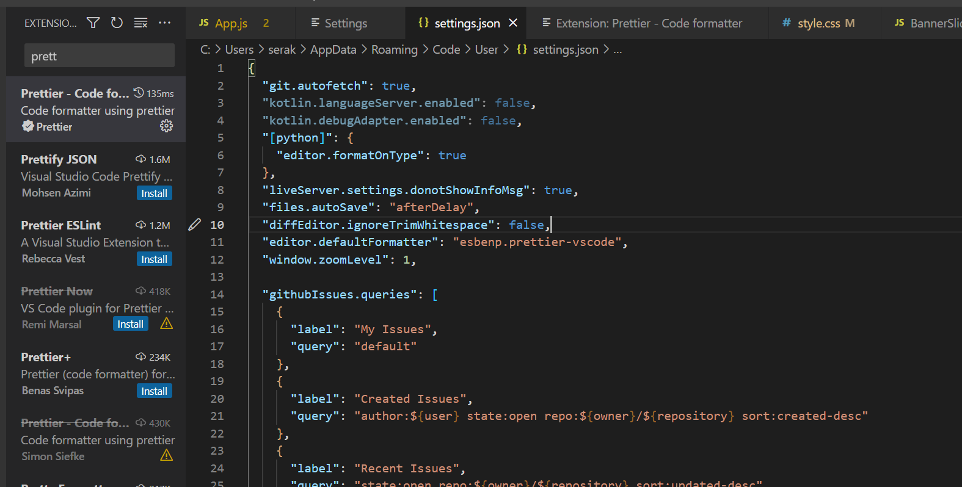Close the settings.json tab
This screenshot has height=487, width=962.
(x=513, y=23)
